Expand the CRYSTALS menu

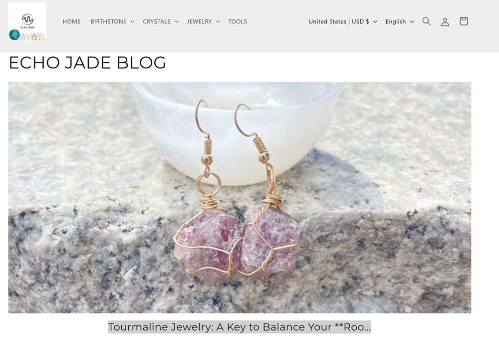pyautogui.click(x=161, y=21)
